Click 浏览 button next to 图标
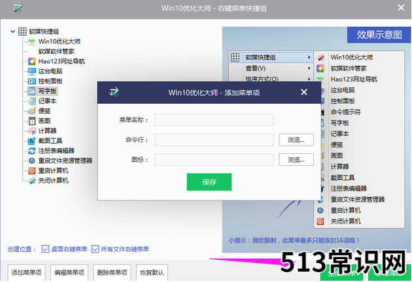412x282 pixels. [296, 160]
